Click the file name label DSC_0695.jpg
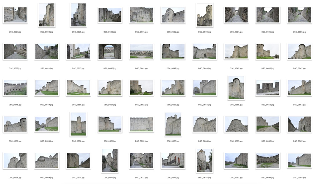The image size is (320, 184). pos(299,178)
